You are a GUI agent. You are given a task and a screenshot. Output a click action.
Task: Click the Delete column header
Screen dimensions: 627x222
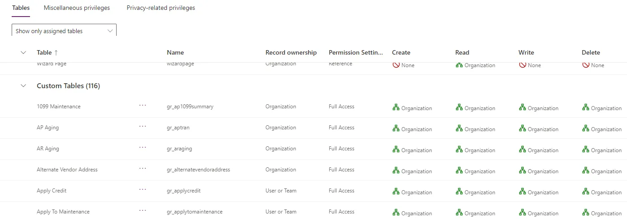pyautogui.click(x=591, y=52)
